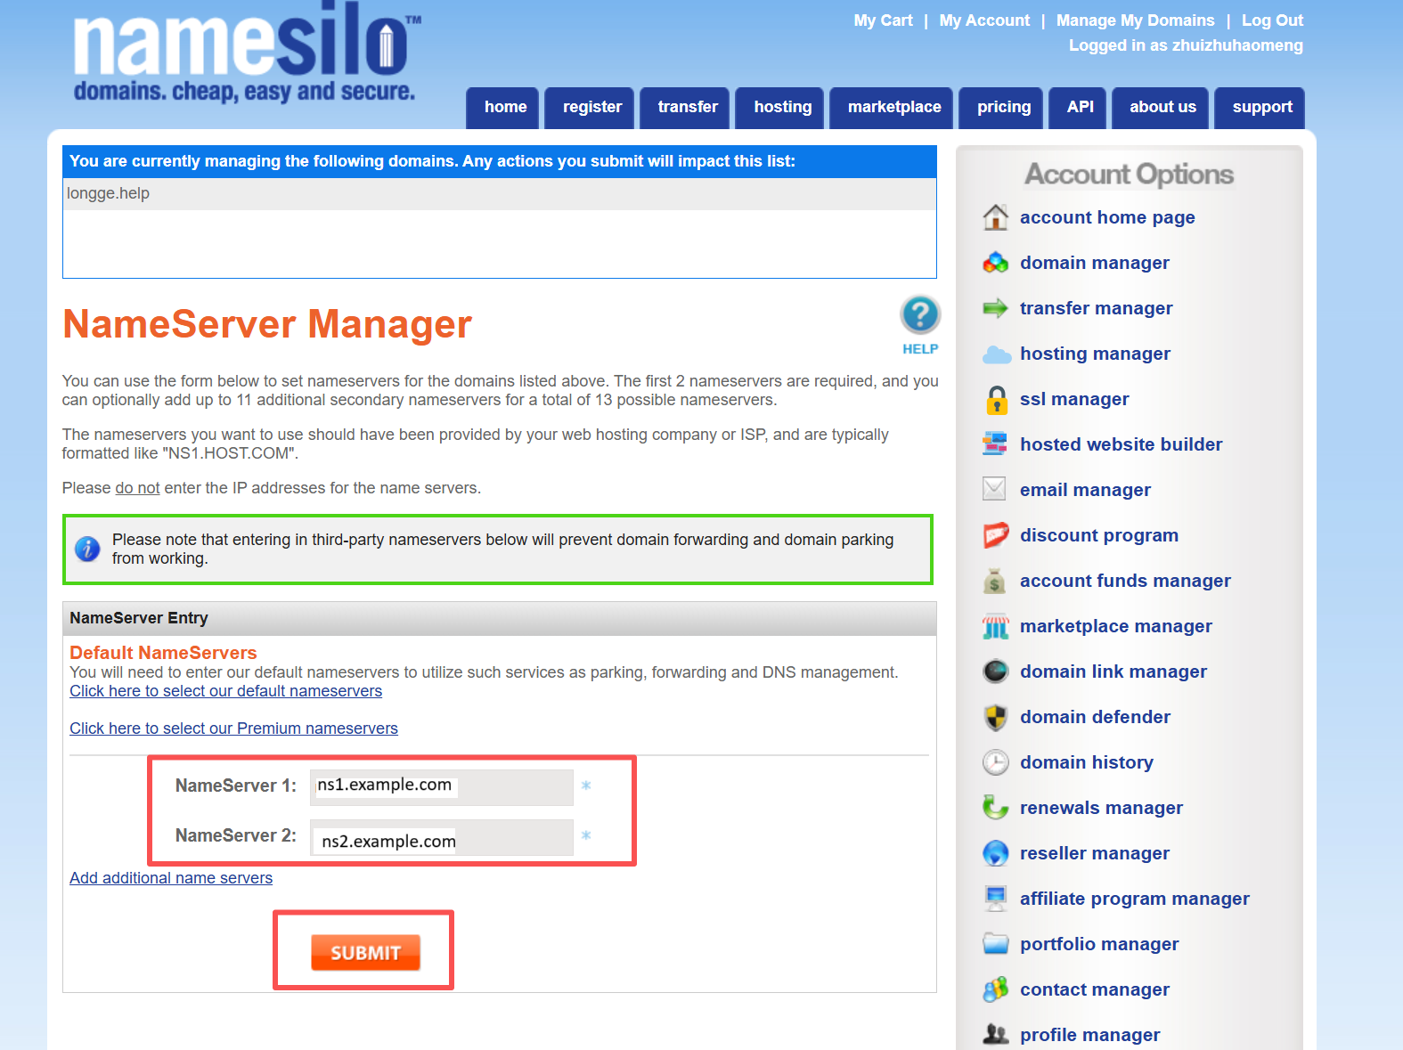Click the folder icon for portfolio manager
This screenshot has height=1050, width=1403.
click(x=995, y=944)
